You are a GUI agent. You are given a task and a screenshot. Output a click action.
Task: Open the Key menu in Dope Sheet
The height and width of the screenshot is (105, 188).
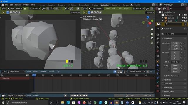(x=58, y=72)
